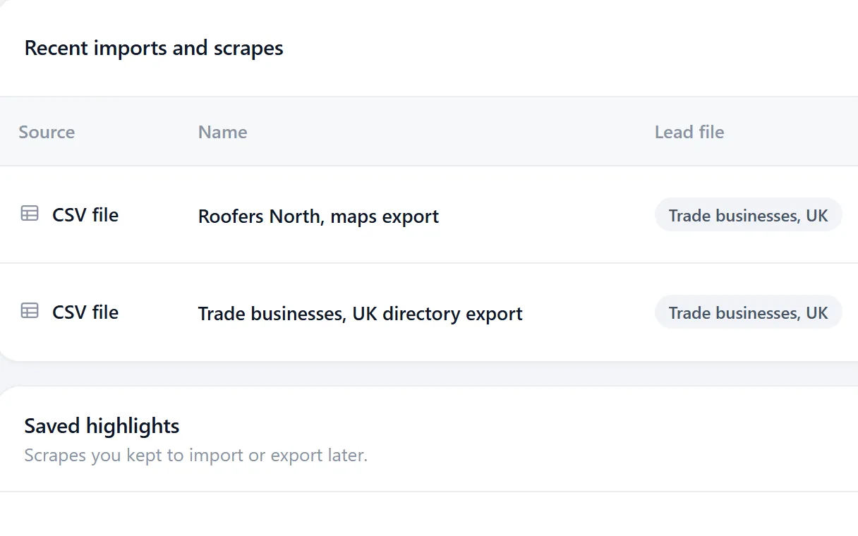
Task: Click the Name column header
Action: [x=222, y=132]
